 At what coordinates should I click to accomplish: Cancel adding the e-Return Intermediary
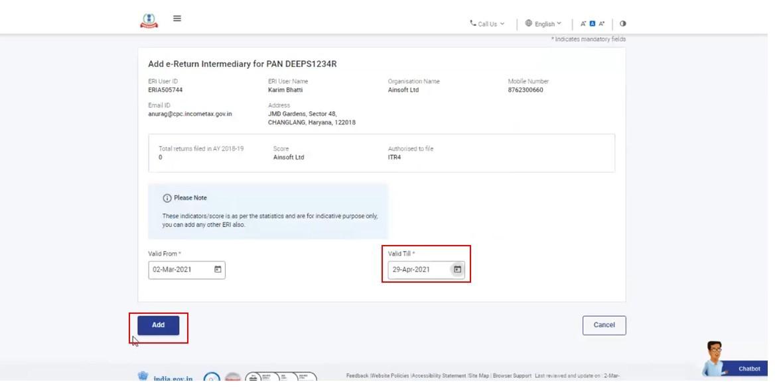point(603,325)
